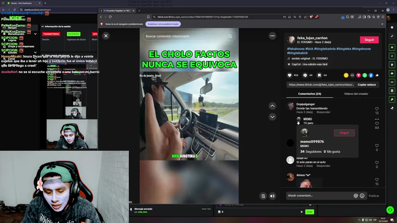Screen dimensions: 397x223
Task: Click the yellow repost icon
Action: click(x=346, y=75)
